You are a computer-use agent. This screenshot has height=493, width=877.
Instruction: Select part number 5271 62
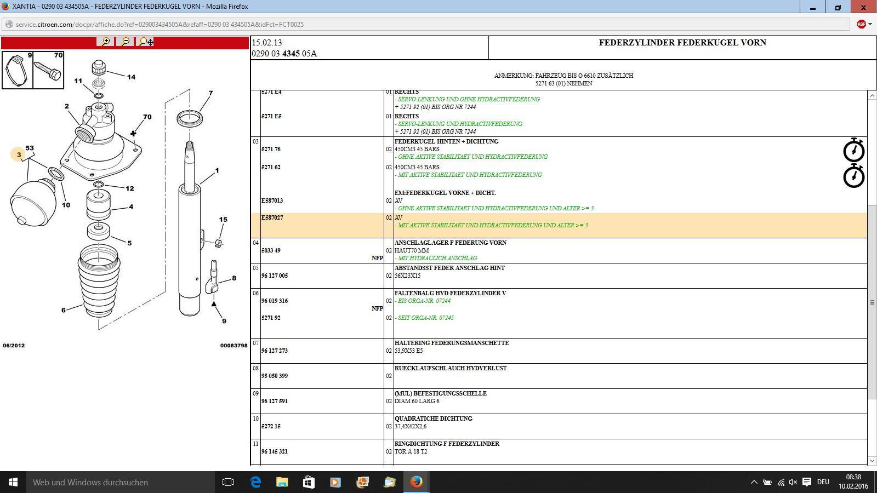click(x=271, y=167)
